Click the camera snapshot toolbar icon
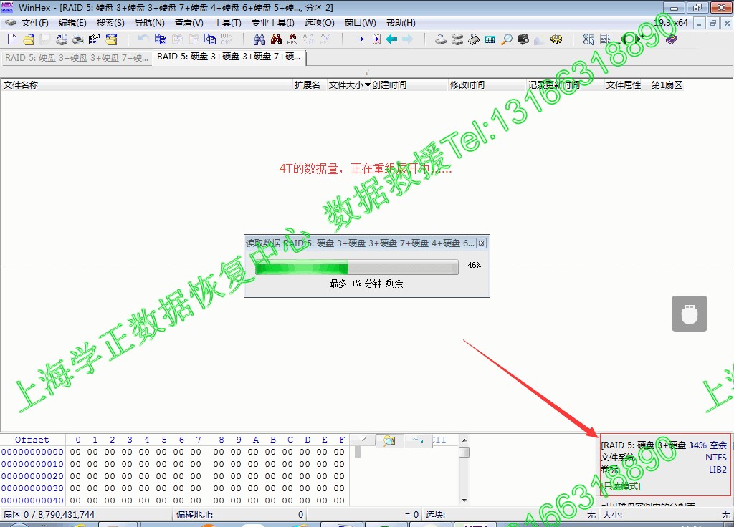This screenshot has height=527, width=734. pyautogui.click(x=523, y=39)
